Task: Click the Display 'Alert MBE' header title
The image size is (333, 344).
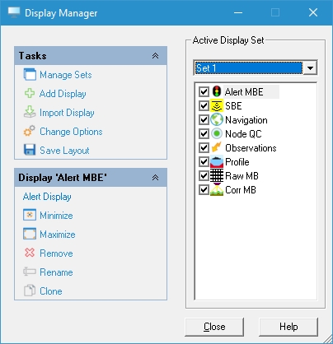Action: pos(63,178)
